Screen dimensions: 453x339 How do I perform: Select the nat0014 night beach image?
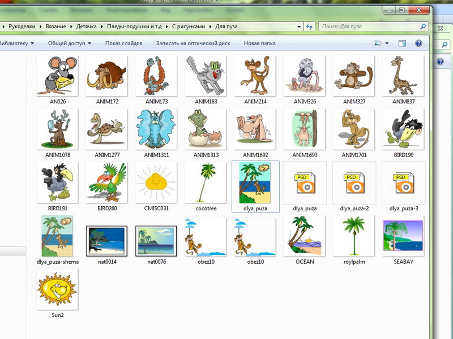tap(107, 241)
